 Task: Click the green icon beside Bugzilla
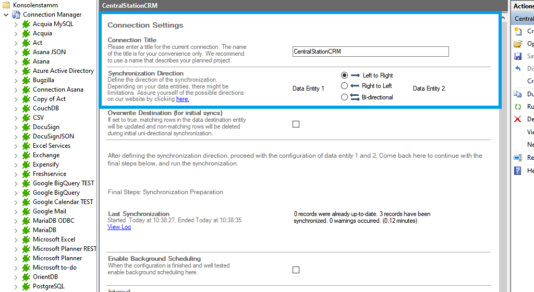pos(26,80)
